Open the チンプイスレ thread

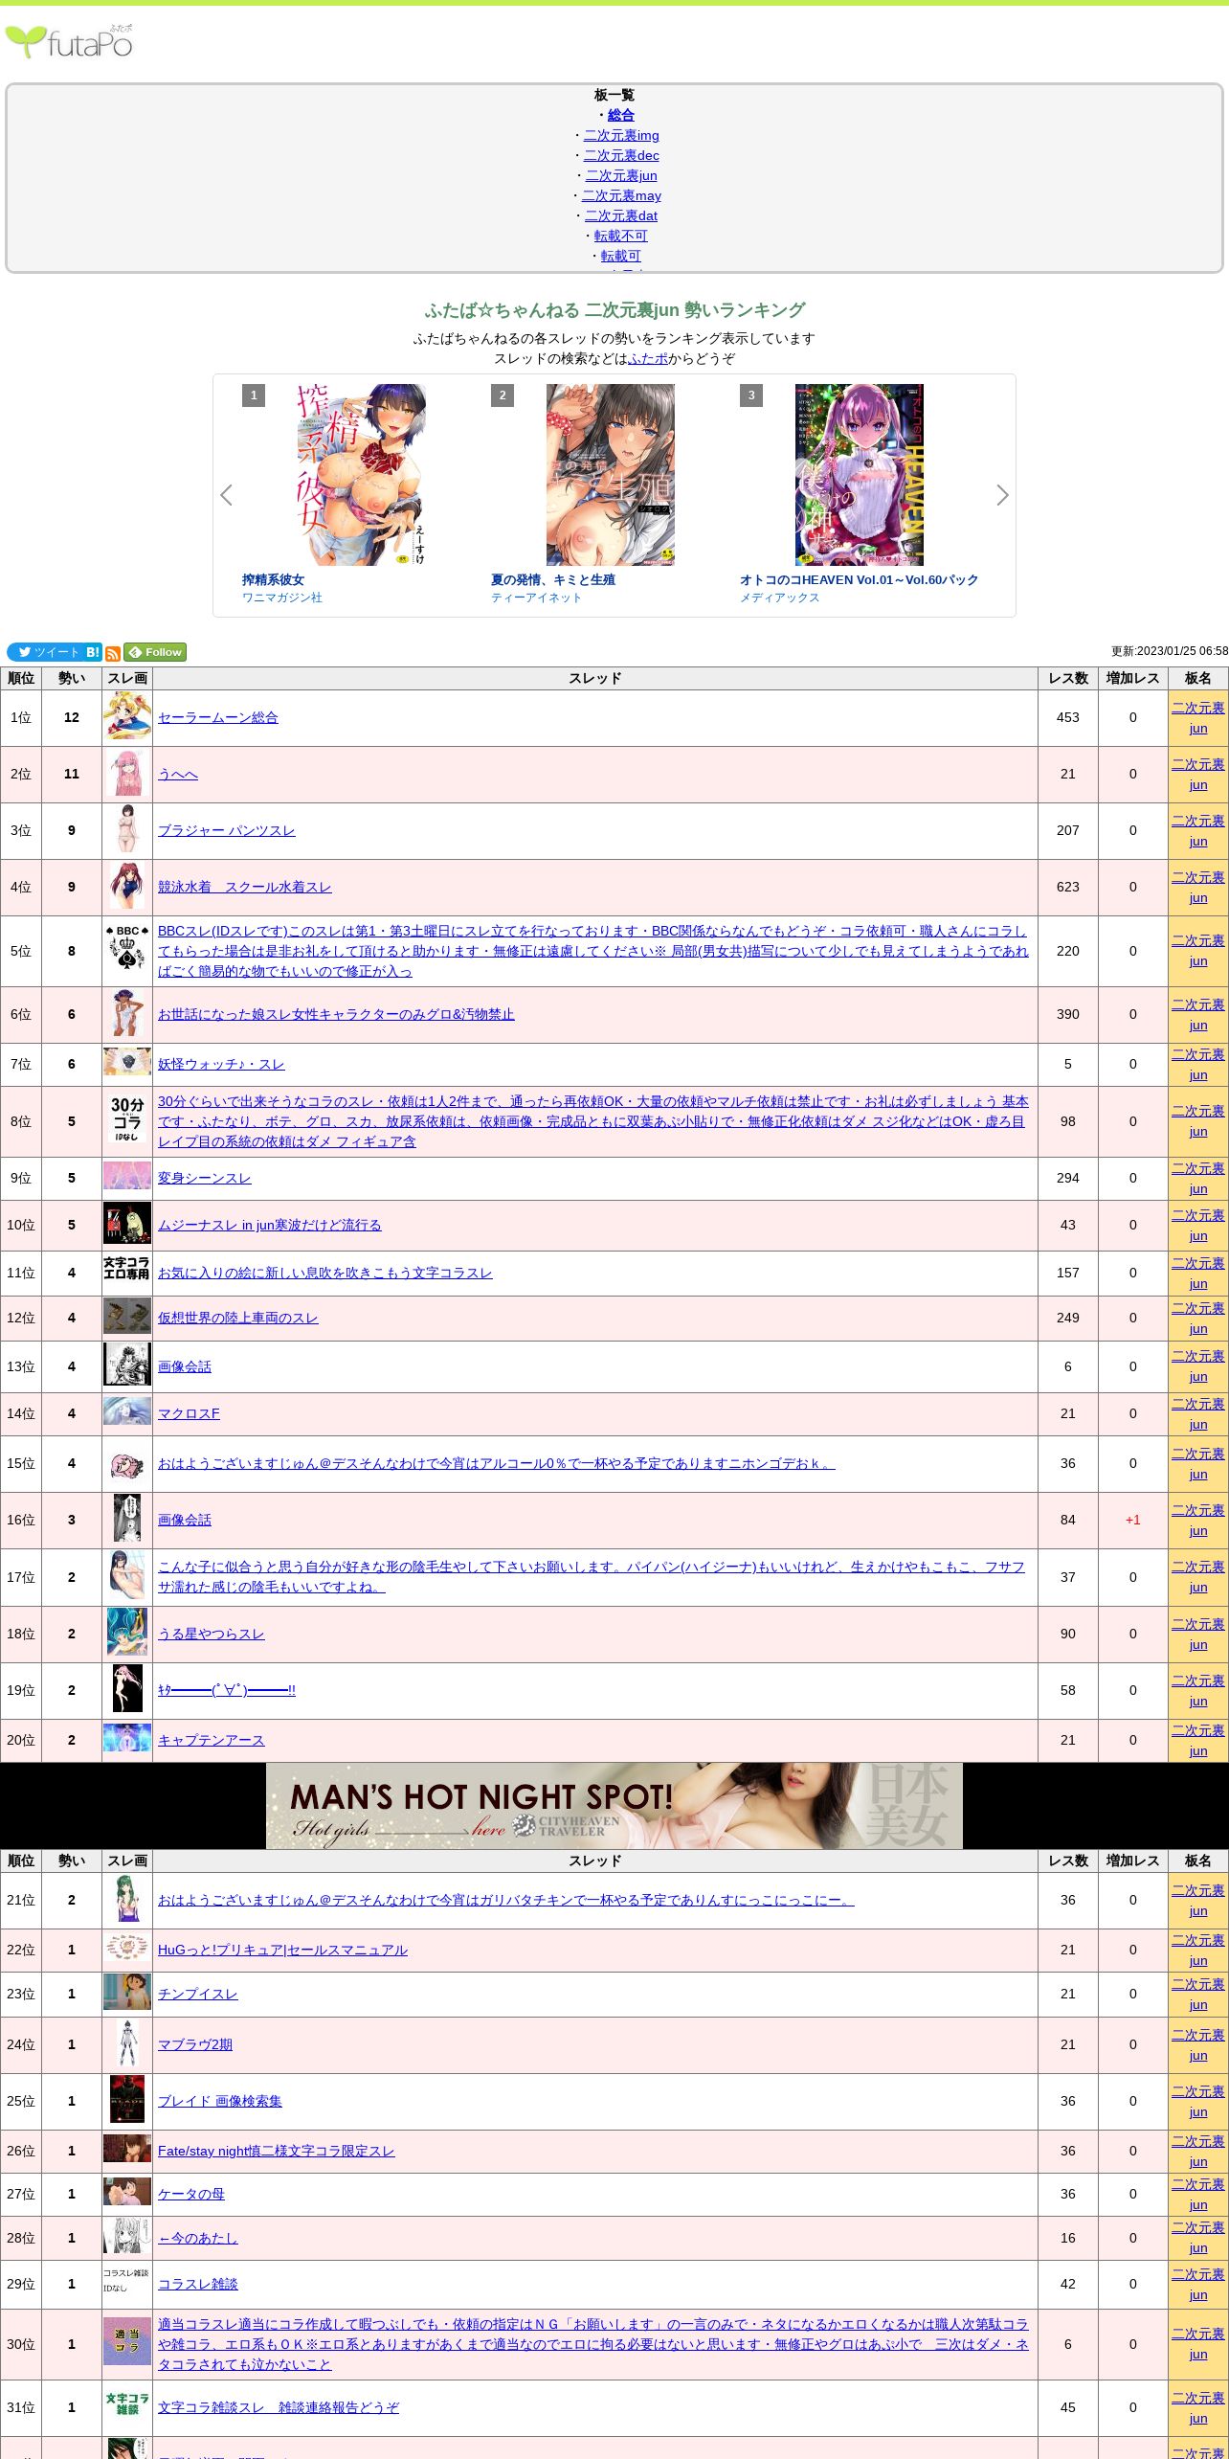(x=198, y=1994)
